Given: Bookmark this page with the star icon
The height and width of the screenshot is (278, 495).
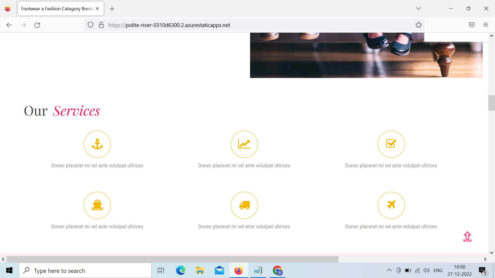Looking at the screenshot, I should pyautogui.click(x=418, y=25).
